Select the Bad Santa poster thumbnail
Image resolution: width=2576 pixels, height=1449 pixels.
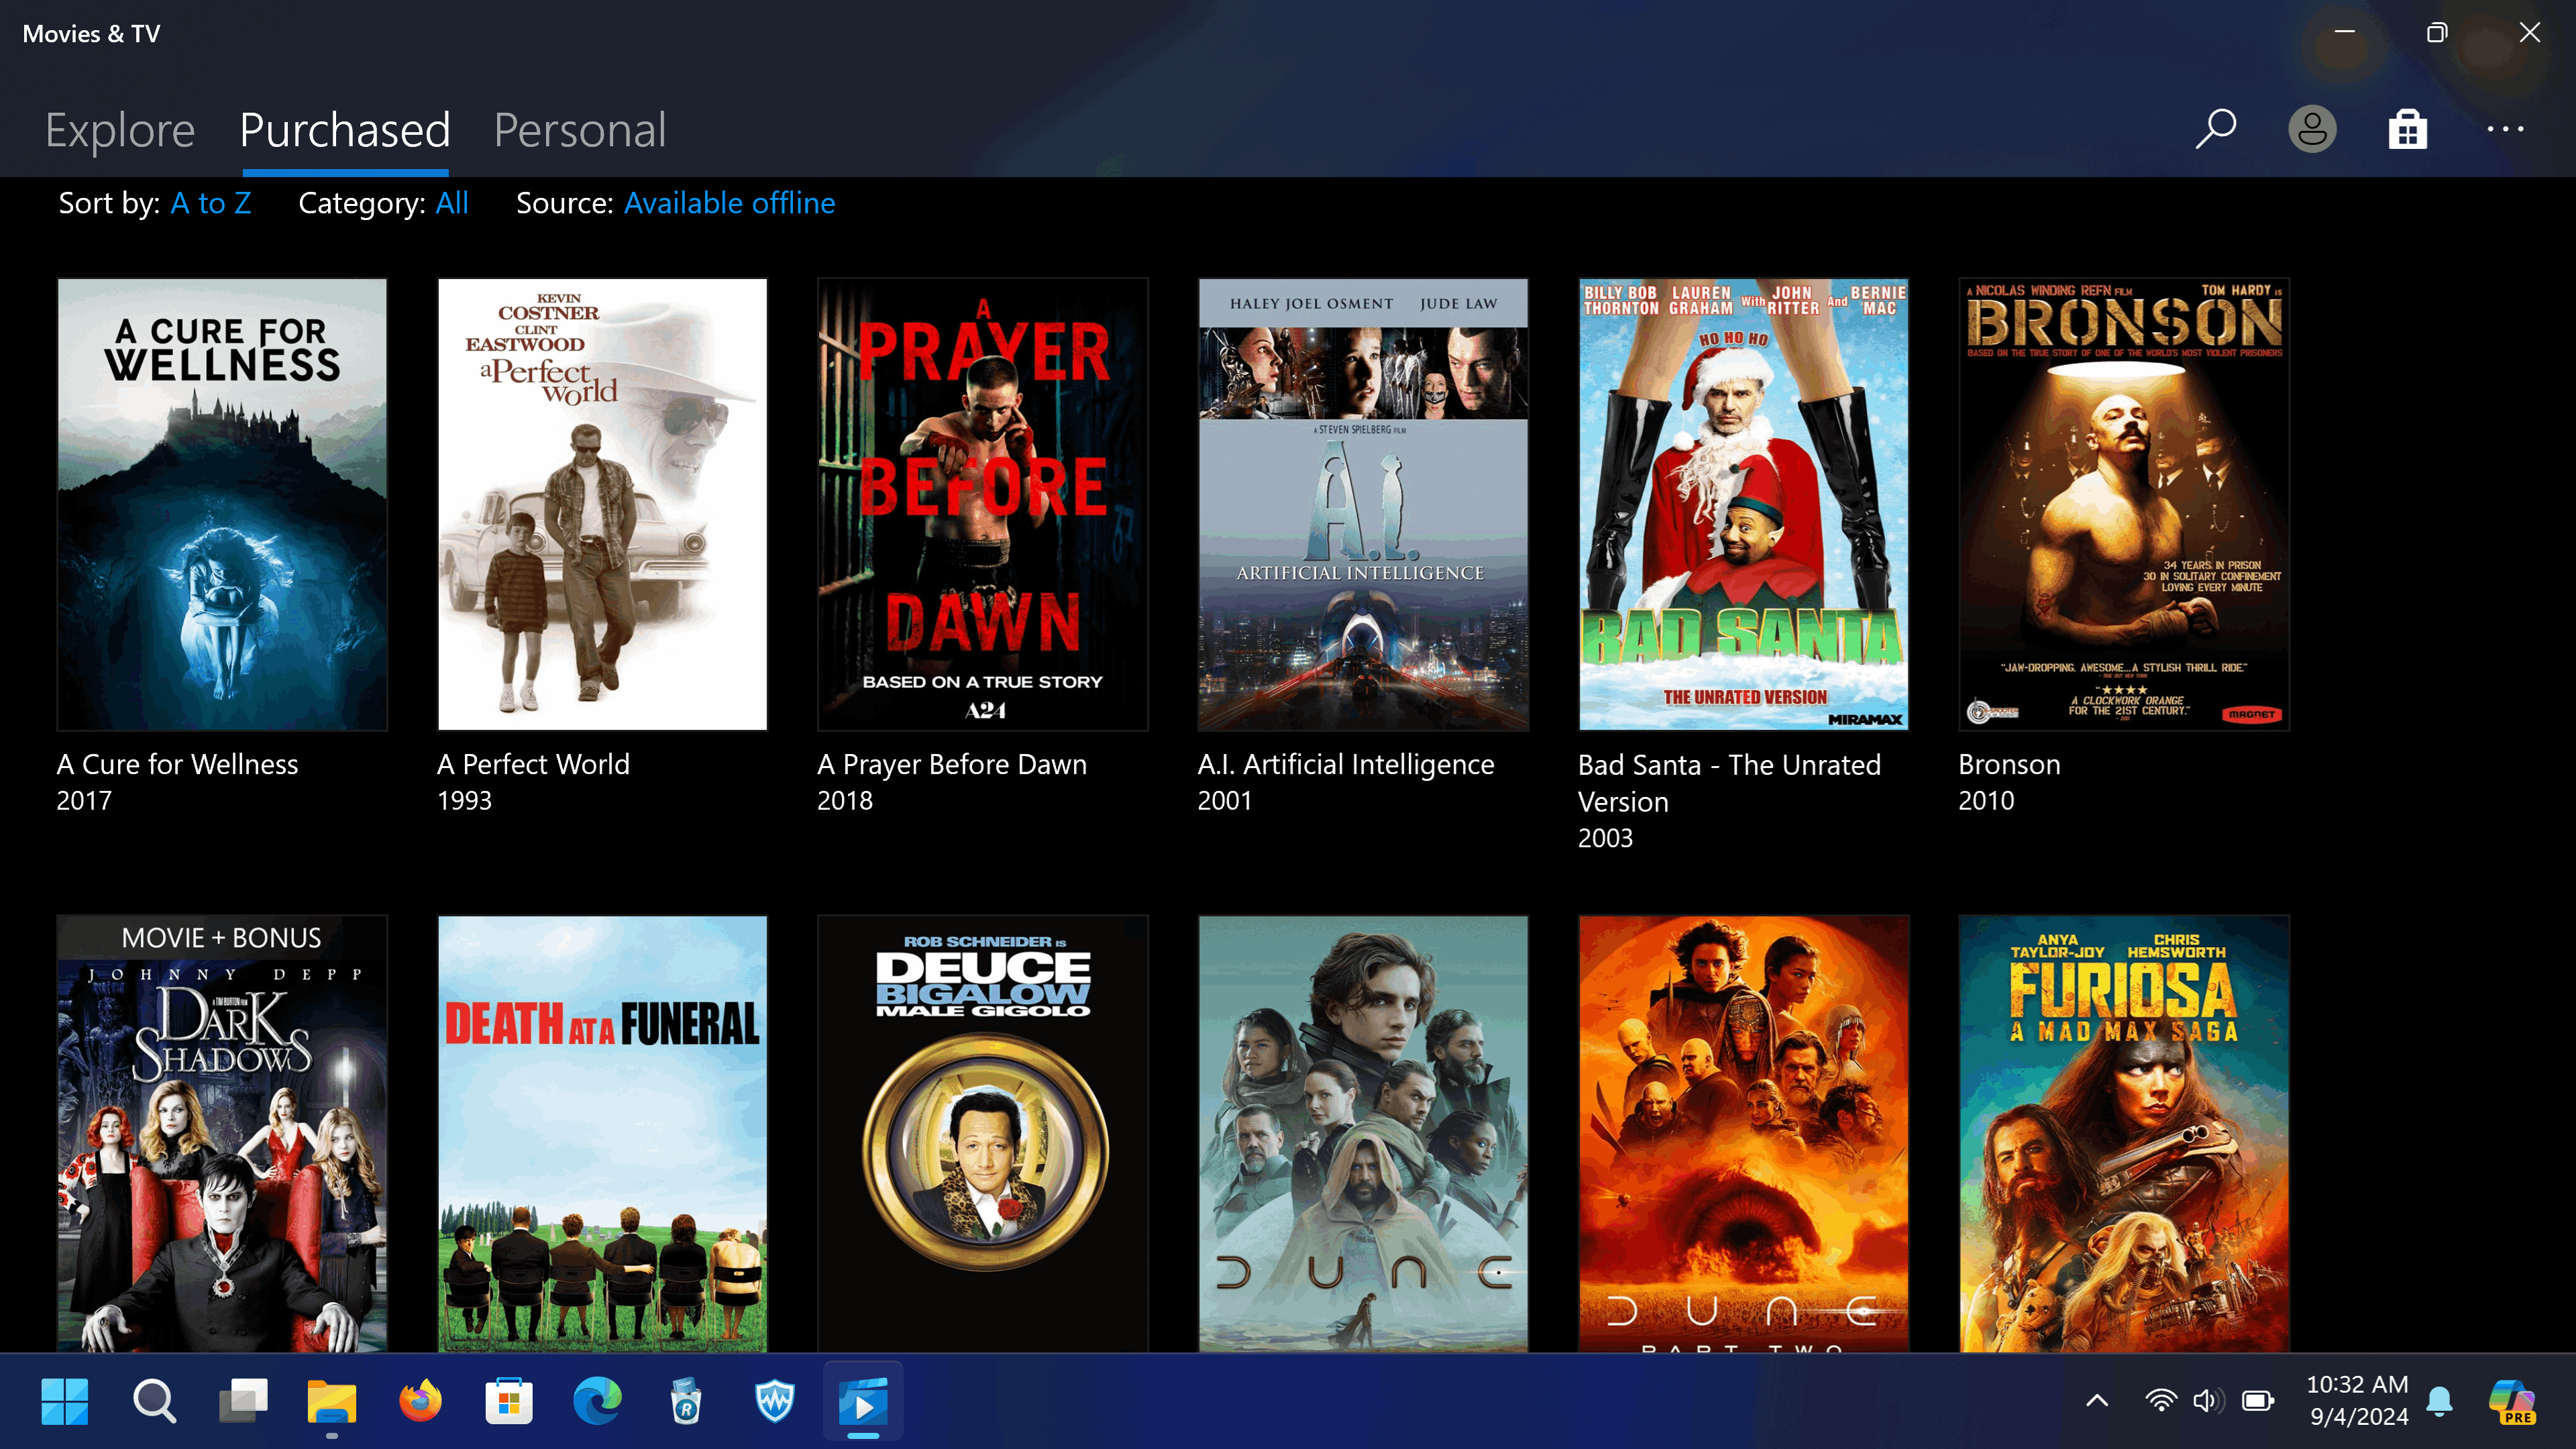click(1743, 504)
